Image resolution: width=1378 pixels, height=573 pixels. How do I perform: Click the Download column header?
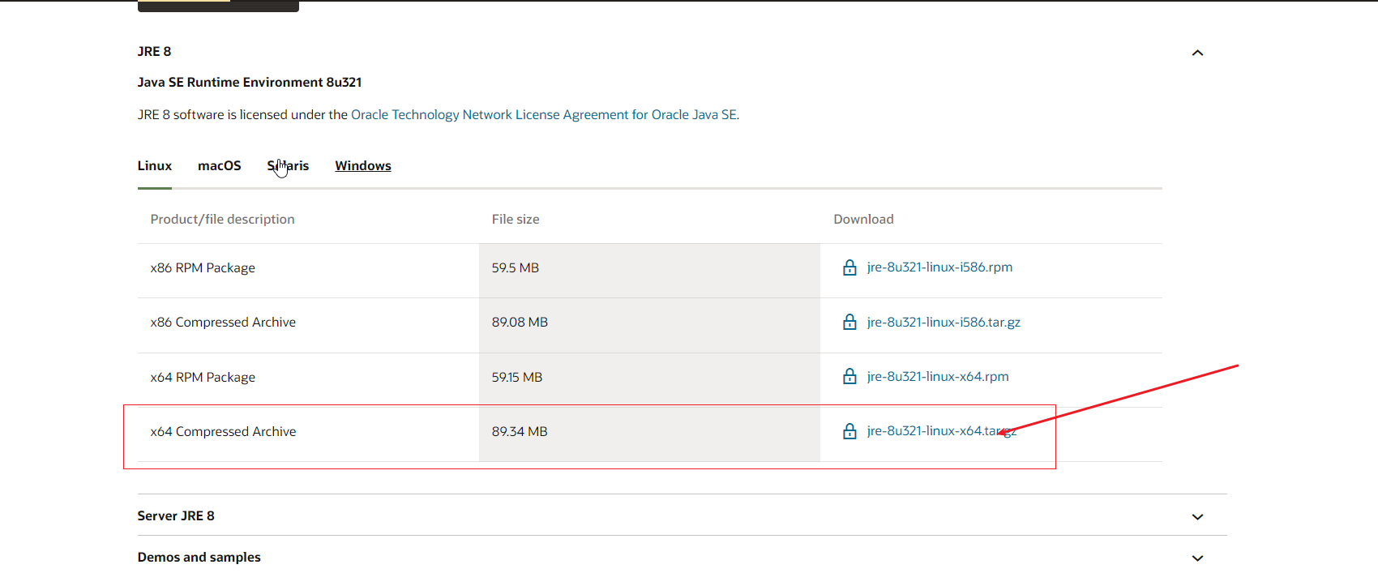(x=863, y=219)
